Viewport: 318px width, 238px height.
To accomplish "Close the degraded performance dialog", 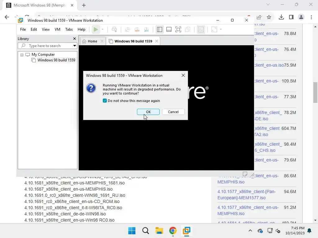I will (x=183, y=75).
